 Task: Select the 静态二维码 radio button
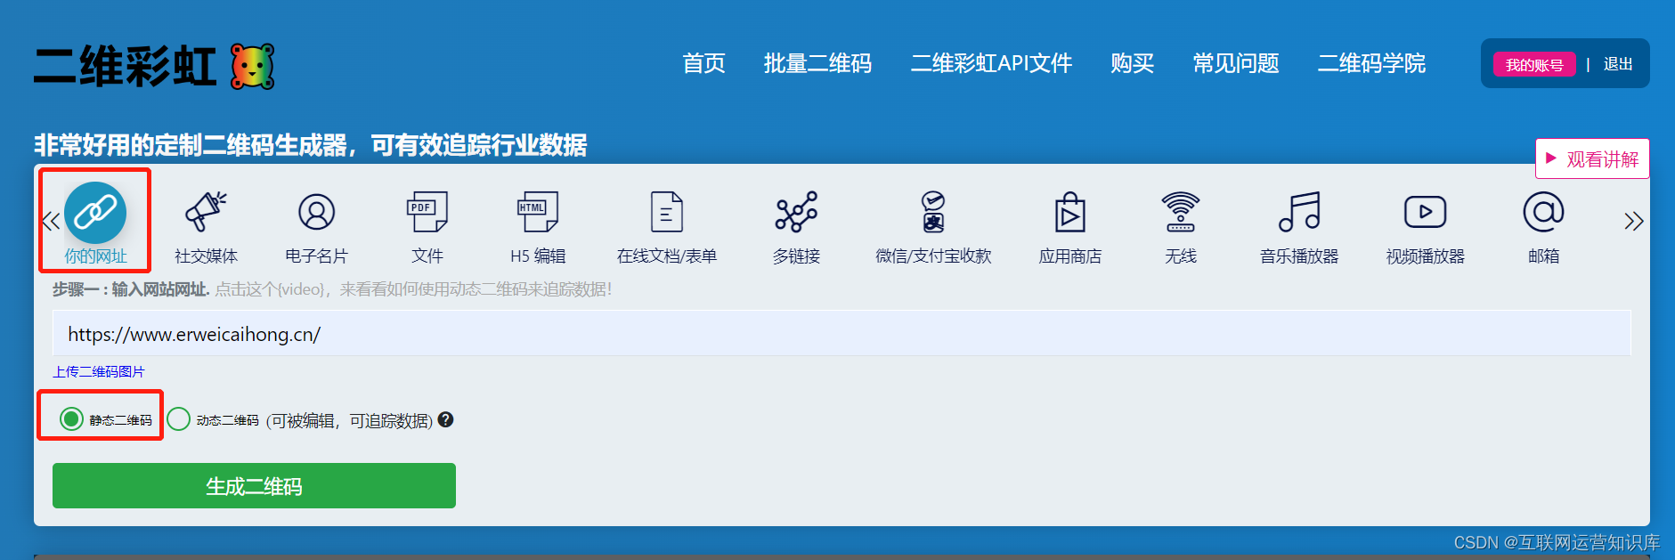tap(71, 418)
